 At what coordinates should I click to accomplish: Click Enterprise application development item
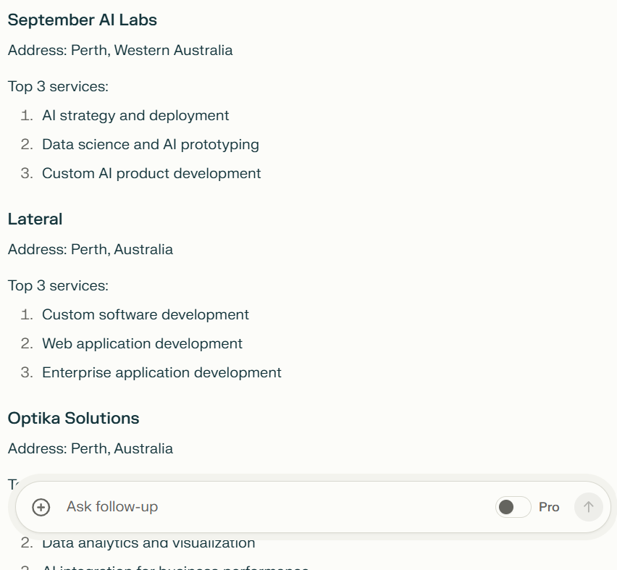click(161, 373)
